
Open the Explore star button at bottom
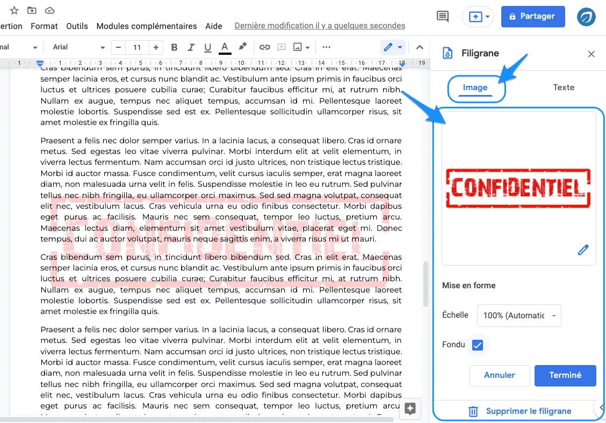click(x=410, y=409)
